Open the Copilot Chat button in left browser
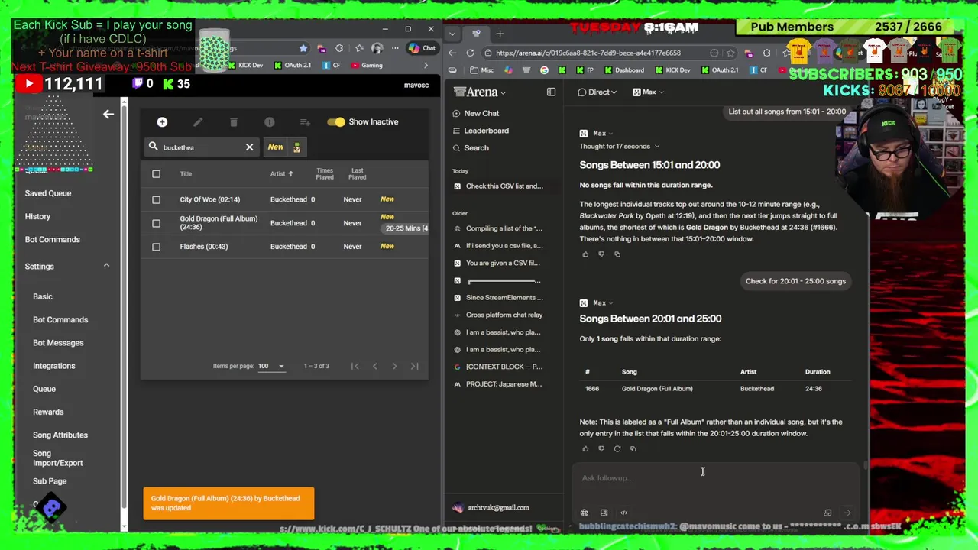 [x=422, y=48]
